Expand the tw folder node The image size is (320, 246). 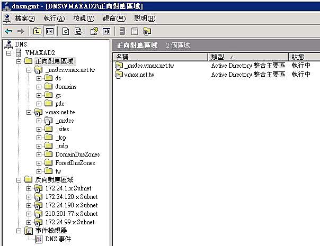[x=39, y=171]
